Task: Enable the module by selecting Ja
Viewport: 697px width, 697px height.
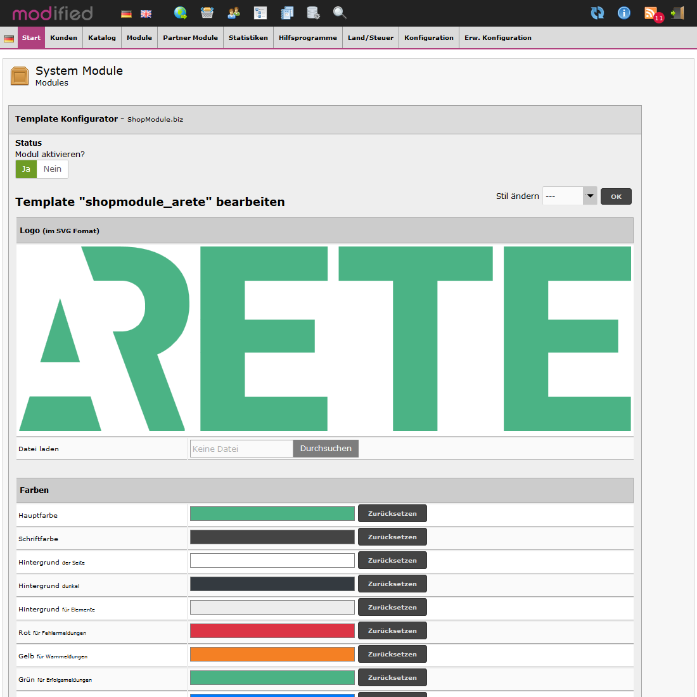Action: [x=26, y=169]
